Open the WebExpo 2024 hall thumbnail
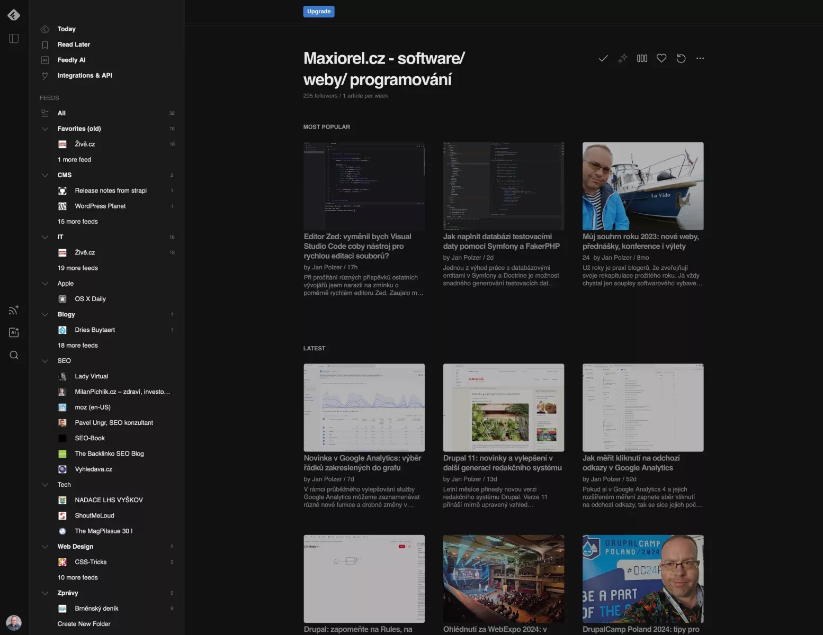This screenshot has width=823, height=635. point(503,578)
